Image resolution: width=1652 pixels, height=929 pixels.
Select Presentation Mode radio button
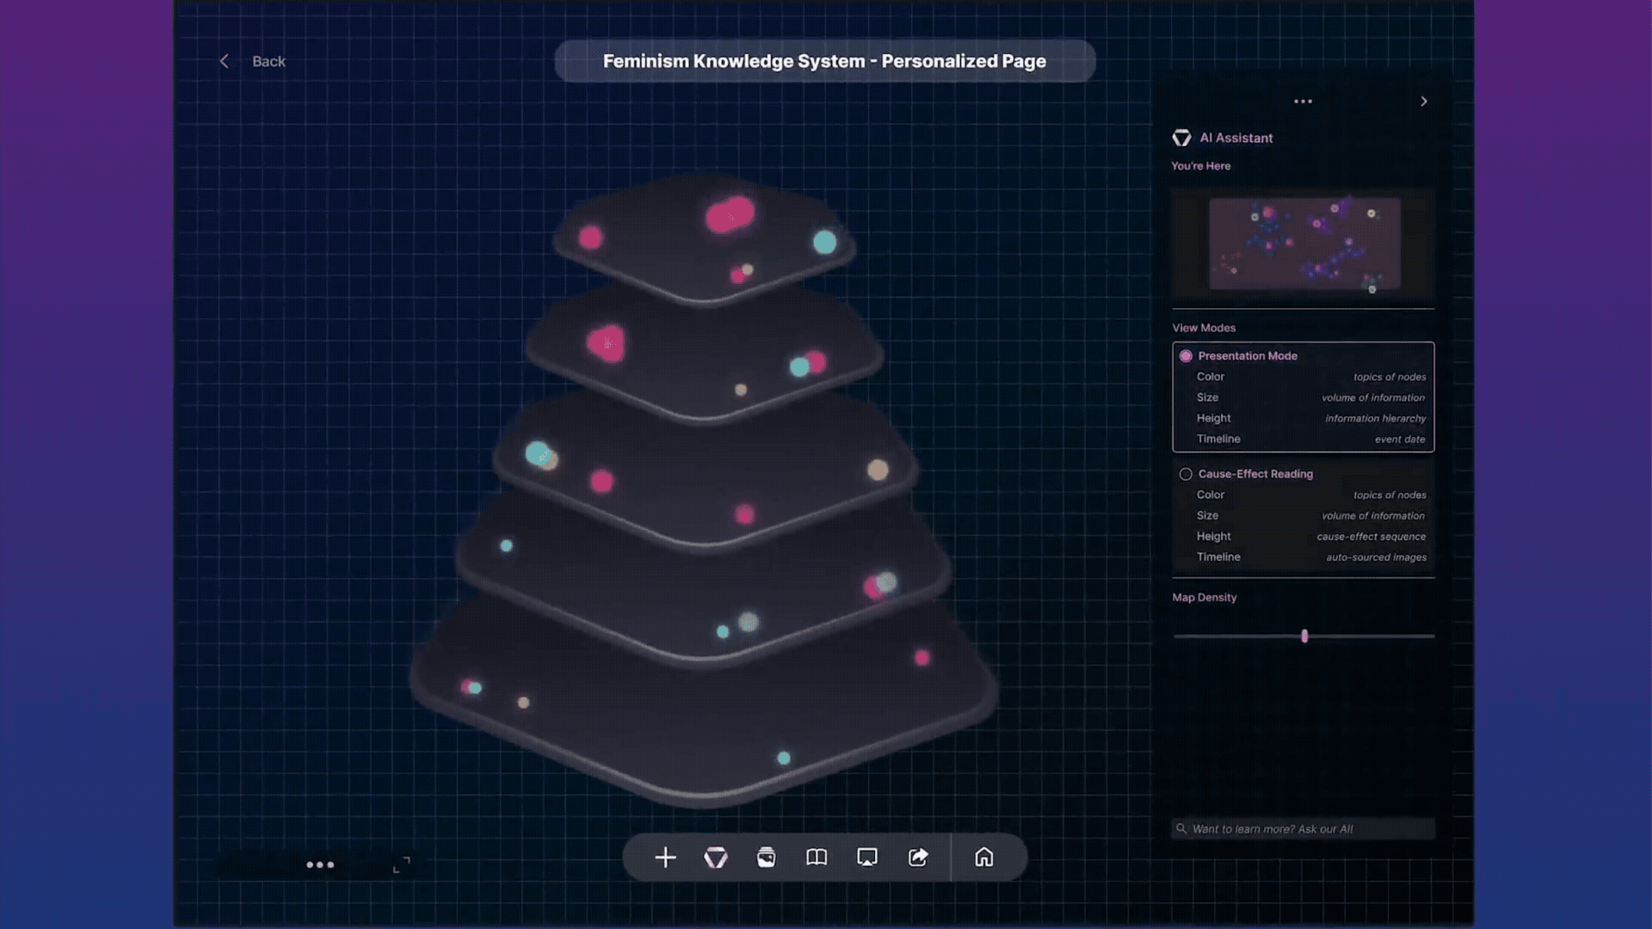(x=1186, y=356)
